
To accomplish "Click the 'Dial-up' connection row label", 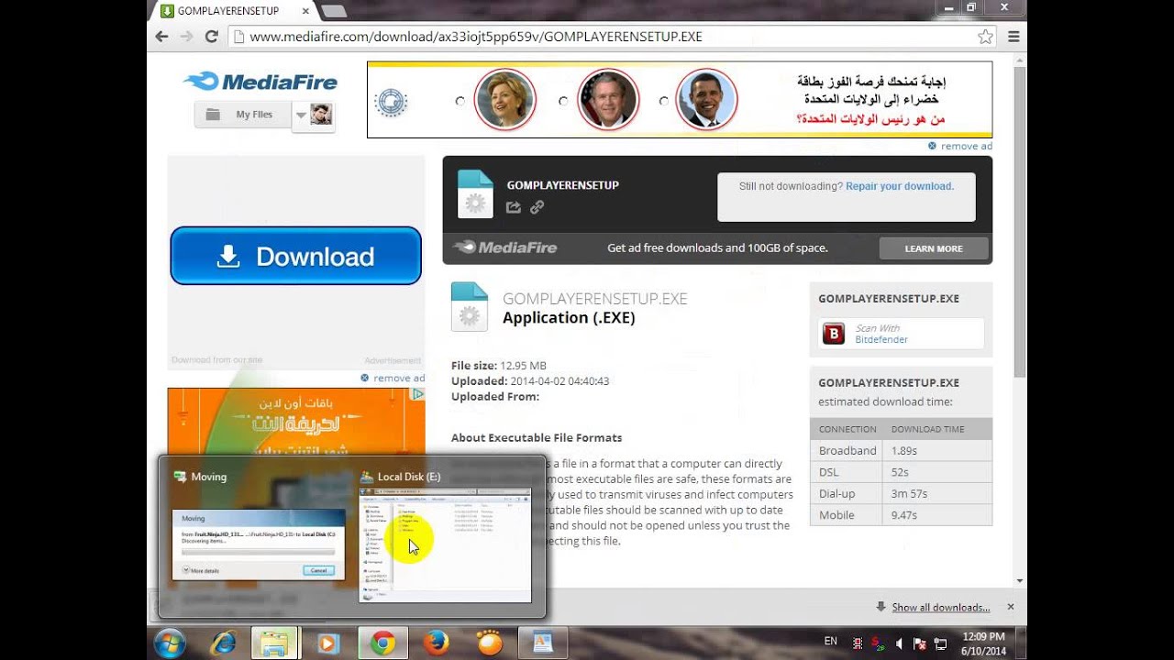I will (x=836, y=493).
